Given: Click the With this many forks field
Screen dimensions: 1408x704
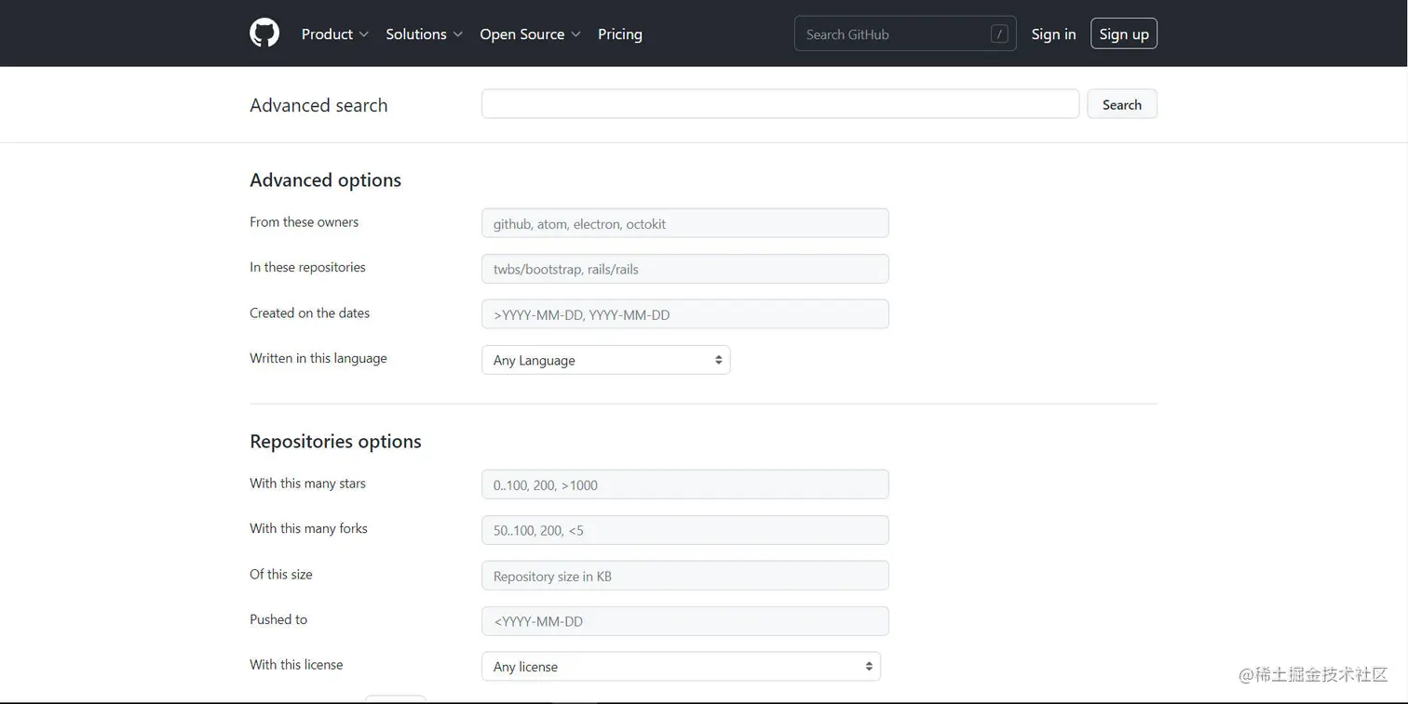Looking at the screenshot, I should point(684,530).
